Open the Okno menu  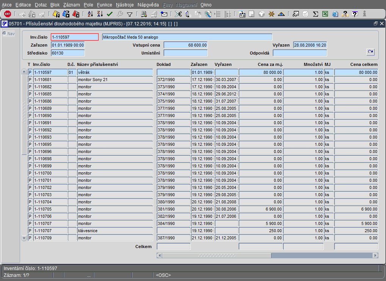tap(206, 5)
